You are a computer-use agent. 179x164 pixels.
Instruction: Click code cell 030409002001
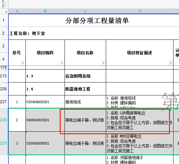point(45,102)
